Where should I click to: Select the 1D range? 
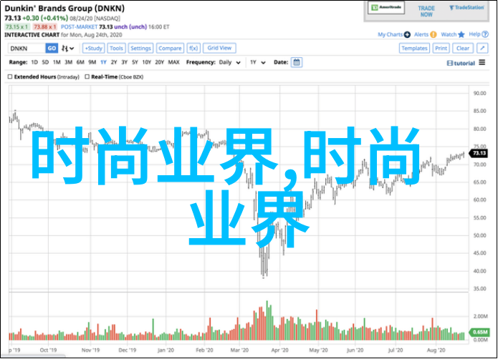click(34, 62)
